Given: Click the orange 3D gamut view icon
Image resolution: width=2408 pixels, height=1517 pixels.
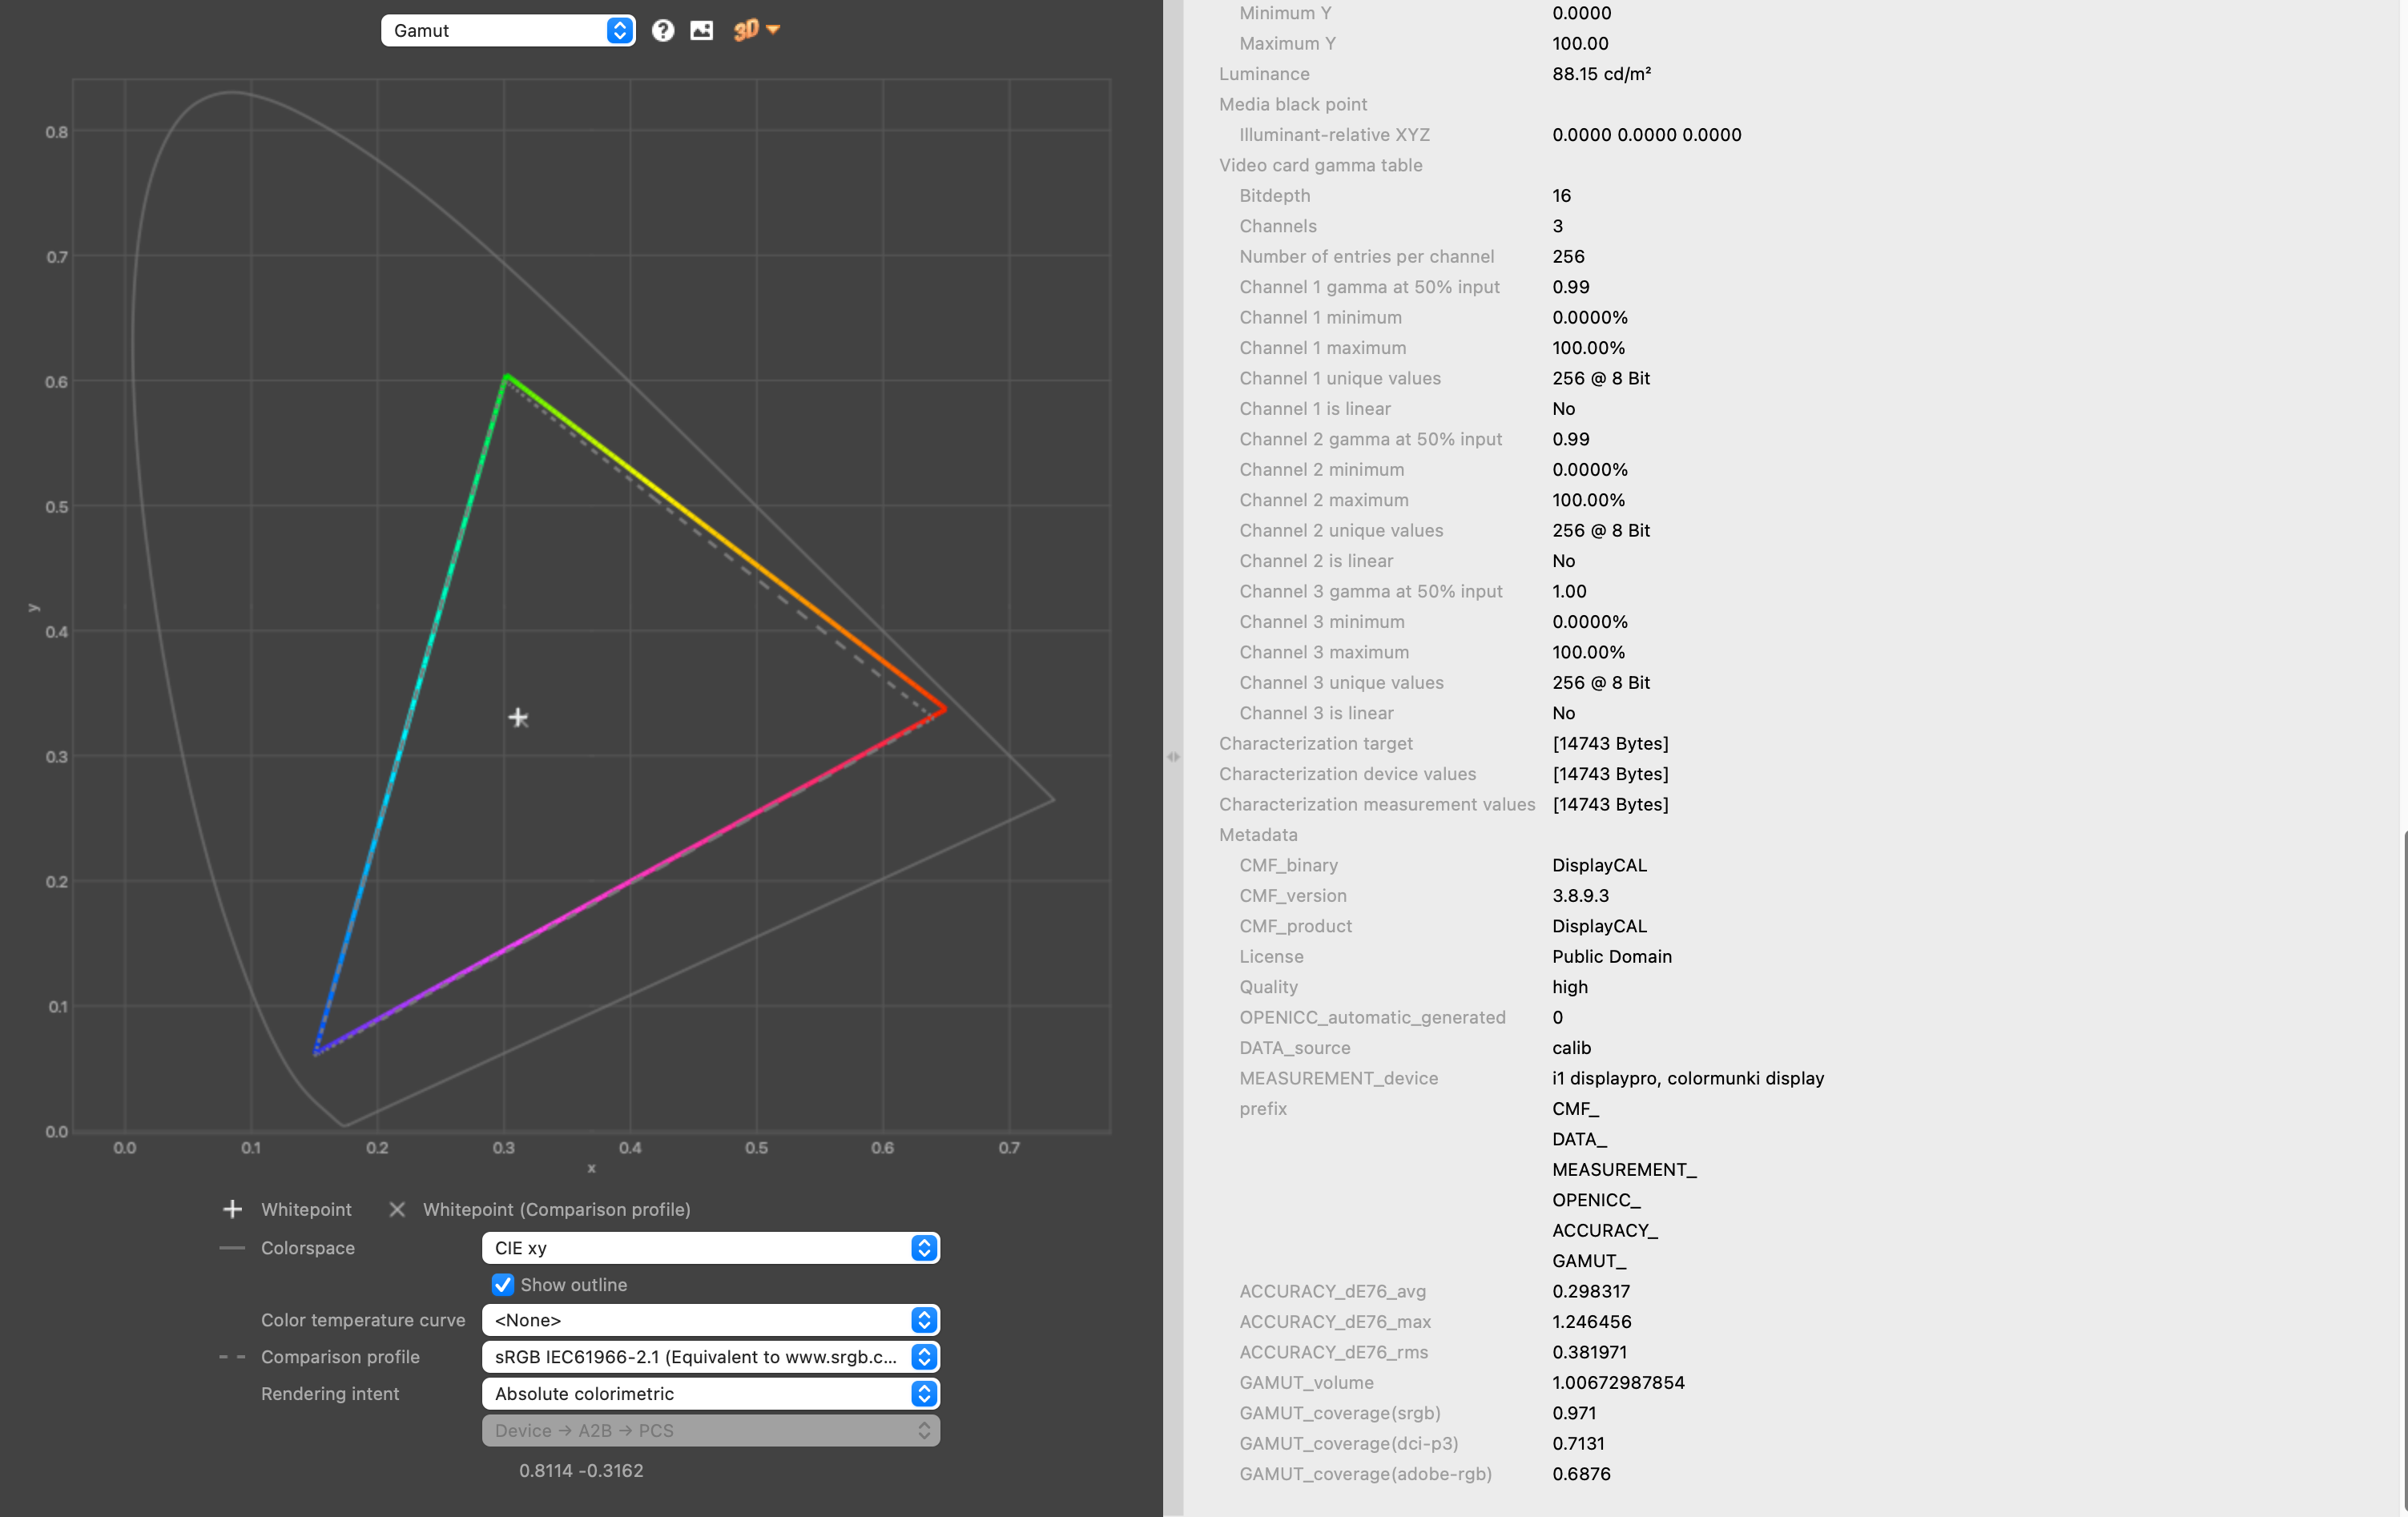Looking at the screenshot, I should point(746,30).
